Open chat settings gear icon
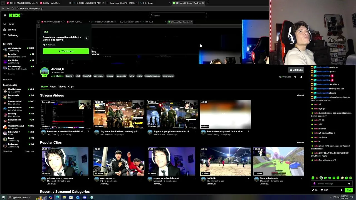Screen dimensions: 356x200 click(x=341, y=190)
